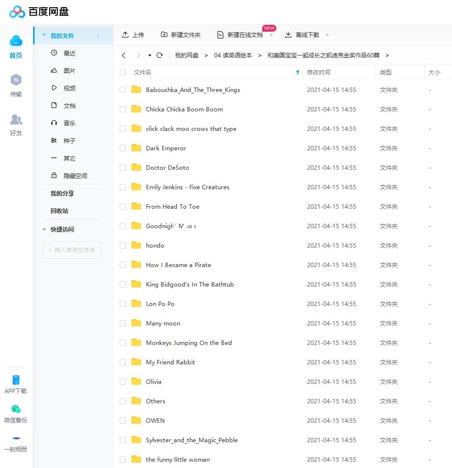The width and height of the screenshot is (452, 468).
Task: Check the checkbox beside hondo folder
Action: pos(123,245)
